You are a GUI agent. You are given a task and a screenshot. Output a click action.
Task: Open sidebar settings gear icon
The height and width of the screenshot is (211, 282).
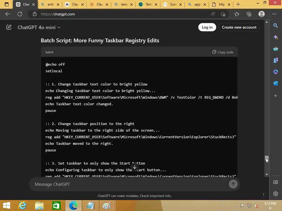tap(275, 194)
